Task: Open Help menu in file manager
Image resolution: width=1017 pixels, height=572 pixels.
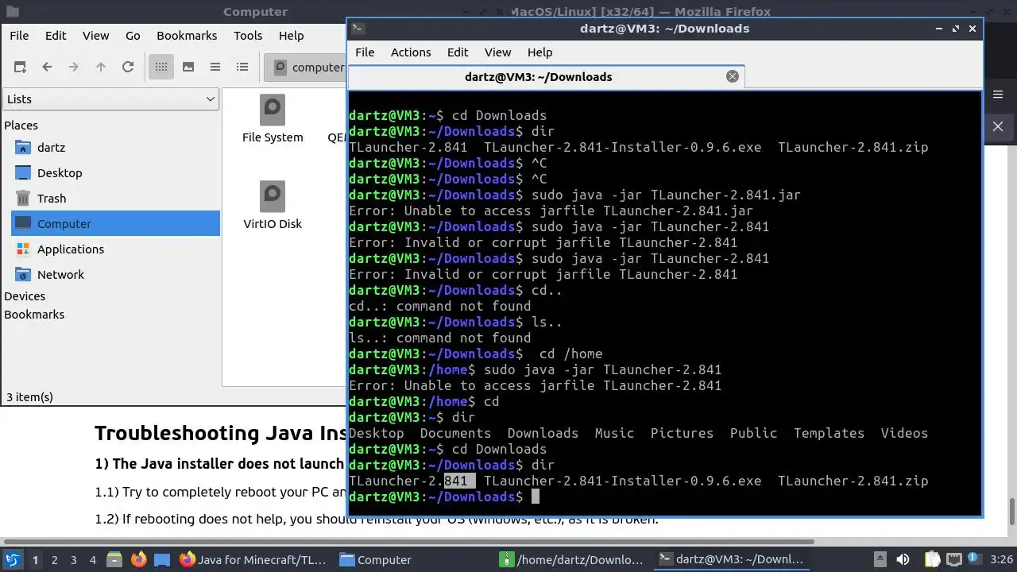Action: click(291, 36)
